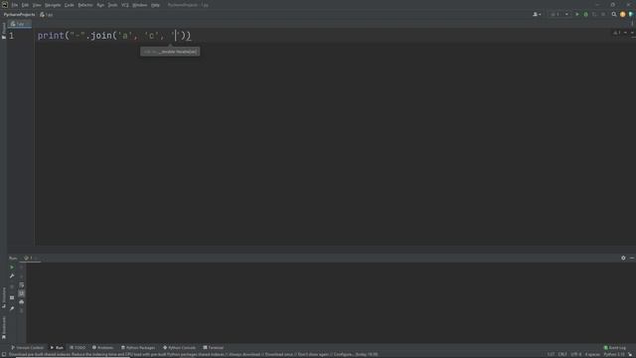This screenshot has width=636, height=358.
Task: Open the Navigate menu
Action: [x=53, y=5]
